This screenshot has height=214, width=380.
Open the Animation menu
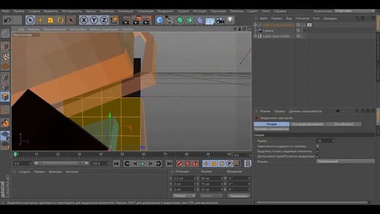click(x=125, y=11)
